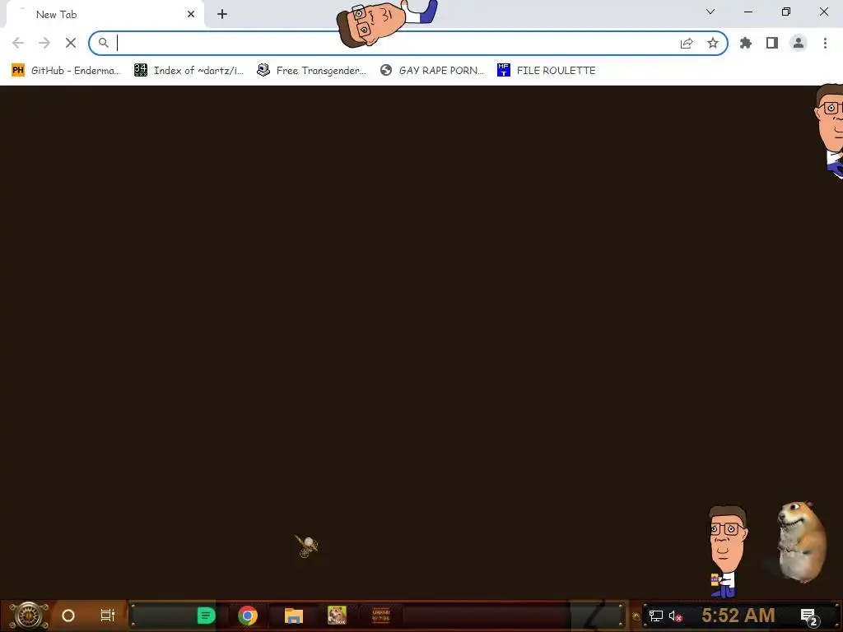Click the muted volume tray icon
This screenshot has width=843, height=632.
[x=675, y=616]
